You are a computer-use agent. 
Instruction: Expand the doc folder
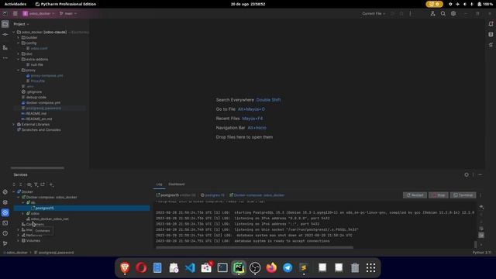click(19, 53)
